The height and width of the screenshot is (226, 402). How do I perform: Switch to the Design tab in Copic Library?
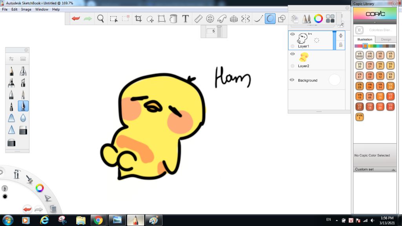tap(386, 40)
